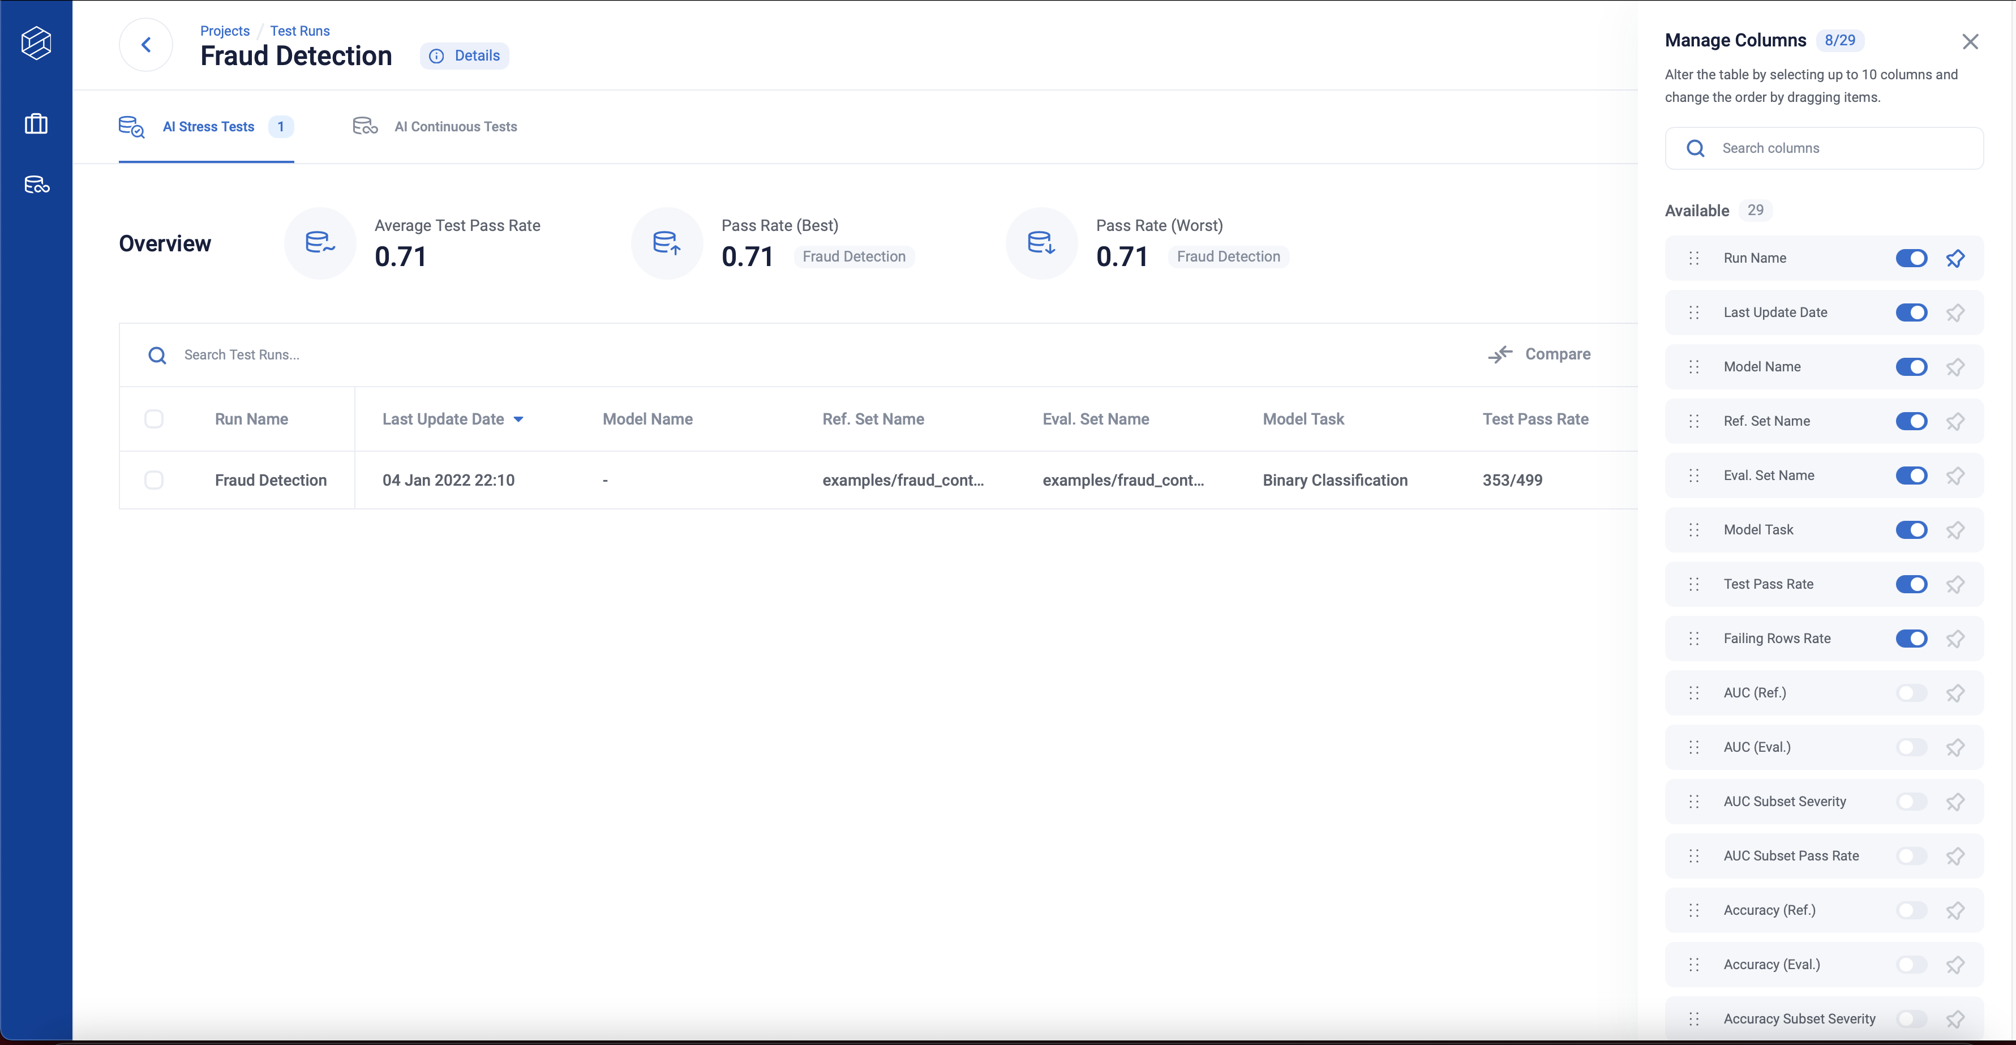Click the Ref. Set Name column header
The width and height of the screenshot is (2016, 1045).
pos(873,419)
